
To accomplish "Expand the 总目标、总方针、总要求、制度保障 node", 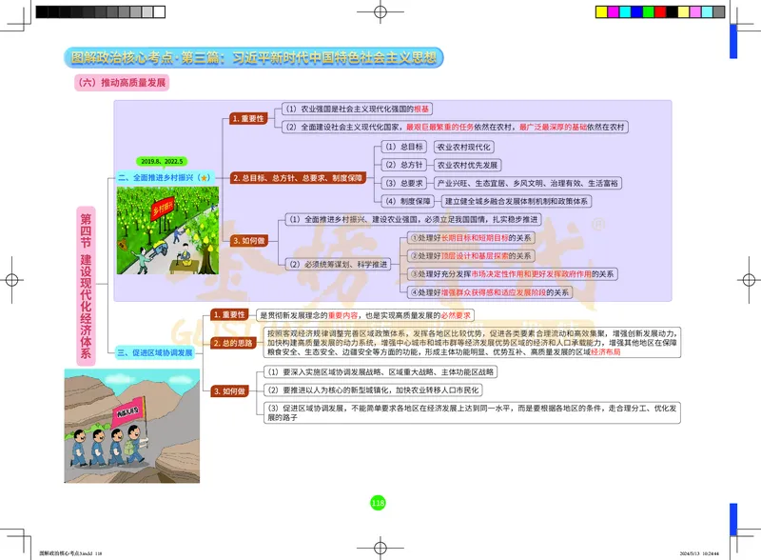I will [300, 178].
